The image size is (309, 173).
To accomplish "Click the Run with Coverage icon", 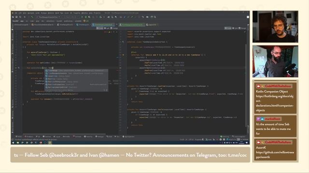I will pyautogui.click(x=89, y=17).
